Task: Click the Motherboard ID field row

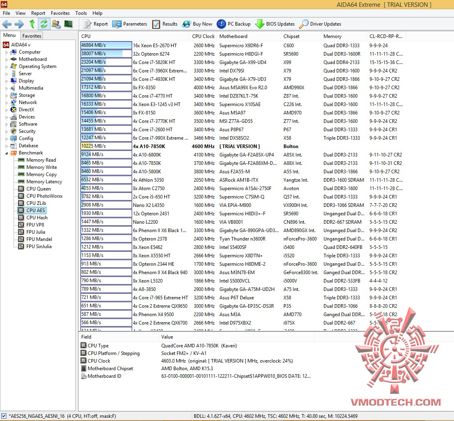Action: 196,376
